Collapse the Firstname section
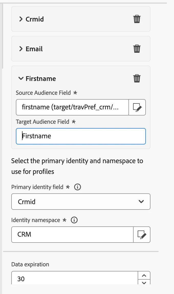 tap(21, 78)
